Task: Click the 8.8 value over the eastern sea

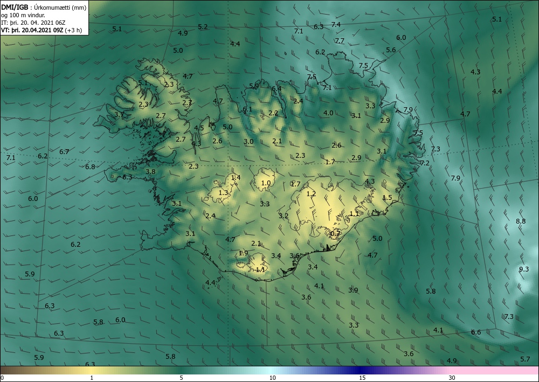Action: coord(521,221)
